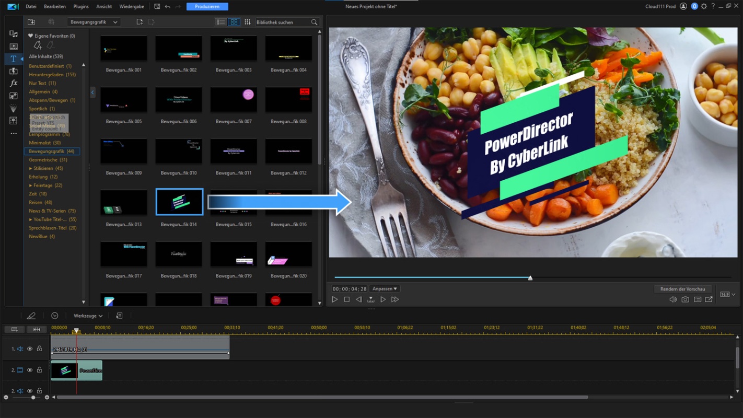Open the Anpassen zoom dropdown
Screen dimensions: 743x418
pos(385,289)
